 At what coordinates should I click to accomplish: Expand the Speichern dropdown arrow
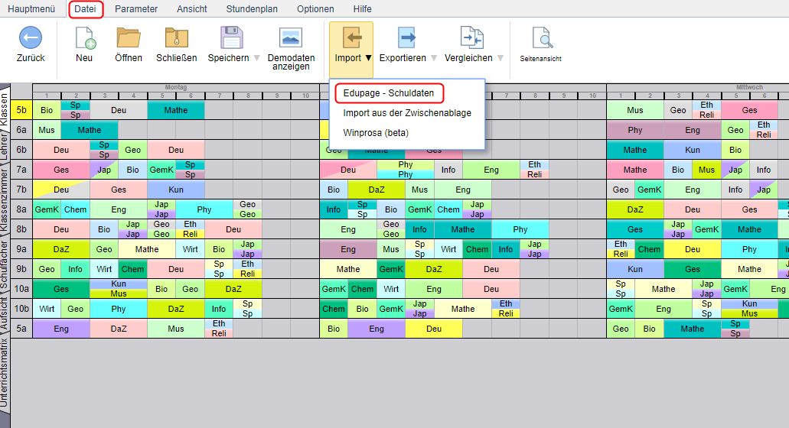point(257,58)
